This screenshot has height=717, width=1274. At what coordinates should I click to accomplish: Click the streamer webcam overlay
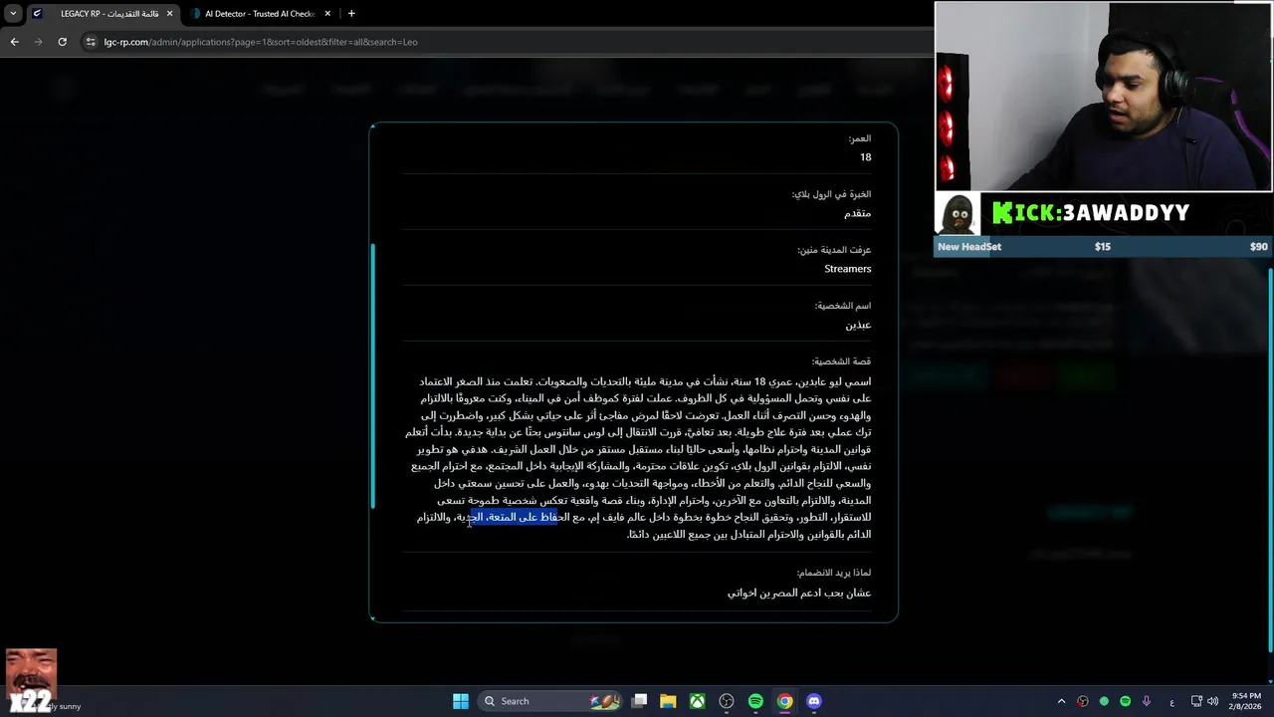[1104, 96]
